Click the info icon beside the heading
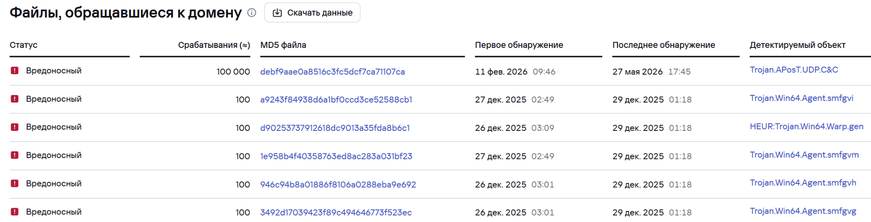Image resolution: width=871 pixels, height=222 pixels. [252, 13]
